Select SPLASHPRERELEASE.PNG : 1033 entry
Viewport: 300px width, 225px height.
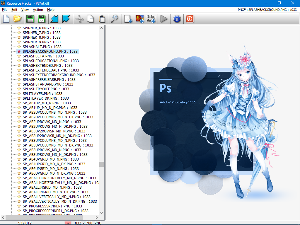[49, 80]
